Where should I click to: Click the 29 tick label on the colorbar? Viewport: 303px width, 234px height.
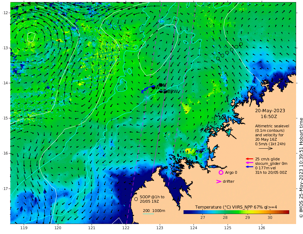[x=247, y=217]
